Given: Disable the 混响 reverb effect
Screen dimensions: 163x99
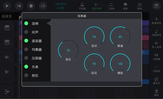Looking at the screenshot, I should click(26, 23).
